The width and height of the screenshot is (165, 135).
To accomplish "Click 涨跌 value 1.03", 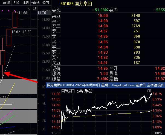I will click(x=104, y=73).
